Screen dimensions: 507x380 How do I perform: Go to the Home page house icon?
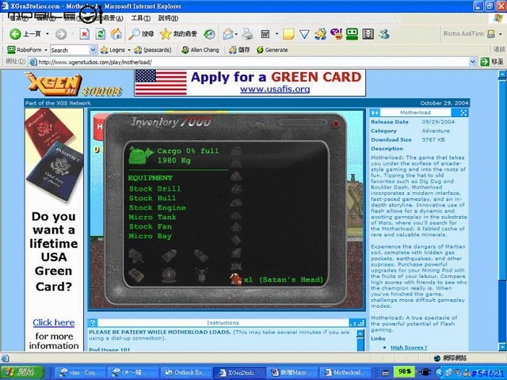pyautogui.click(x=116, y=33)
